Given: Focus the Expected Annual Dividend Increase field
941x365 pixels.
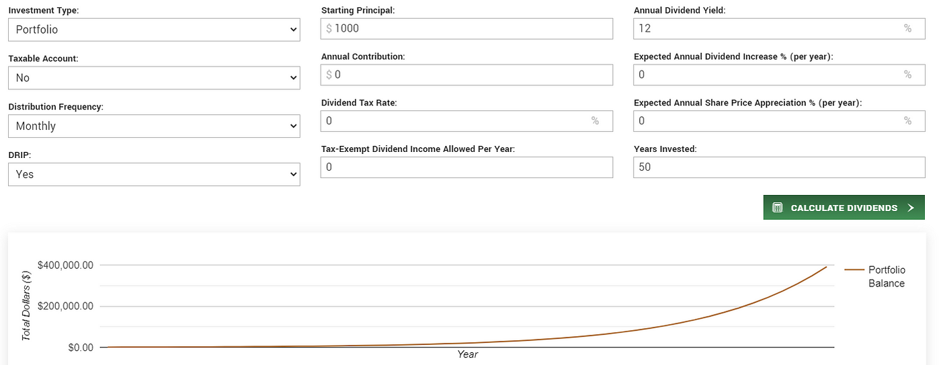Looking at the screenshot, I should (780, 75).
